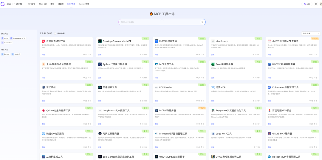The width and height of the screenshot is (322, 160).
Task: Click the 记忆系统 card icon
Action: click(43, 87)
